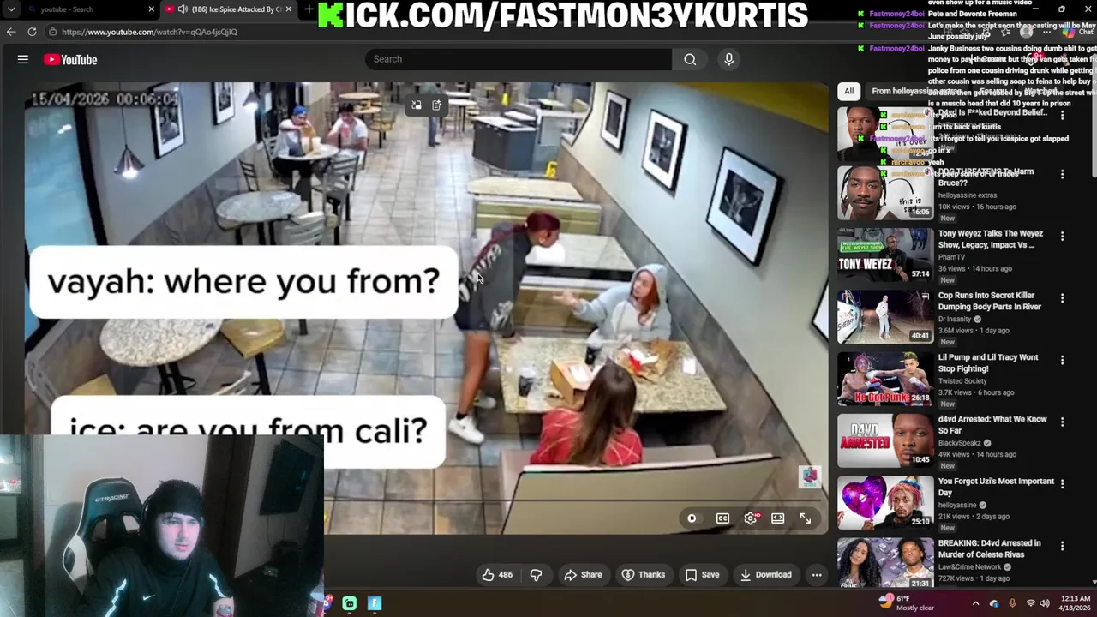Save the video to a playlist
The image size is (1097, 617).
click(x=702, y=575)
